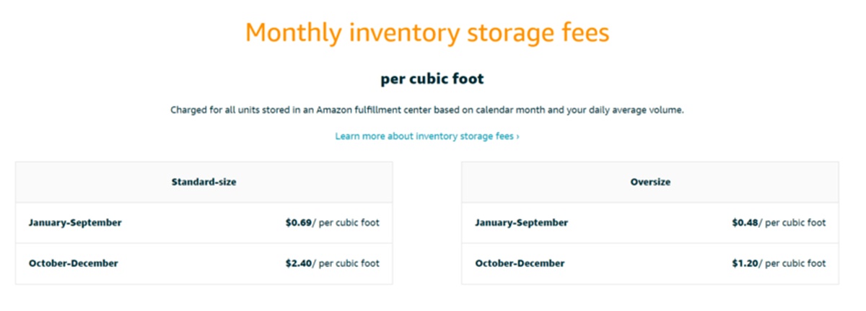This screenshot has height=311, width=866.
Task: Select the $2.40 standard-size storage price
Action: coord(298,263)
